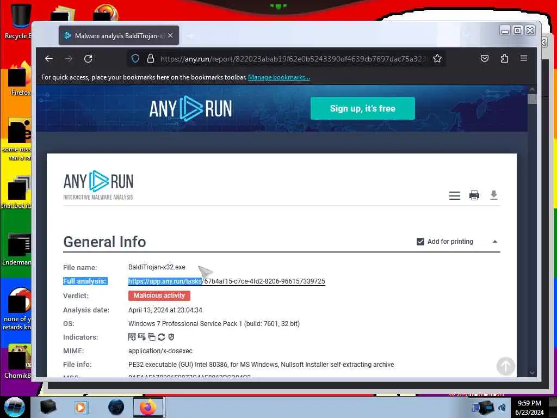Select the file name BaldiTrojan-x32.exe text
This screenshot has height=418, width=557.
(157, 267)
